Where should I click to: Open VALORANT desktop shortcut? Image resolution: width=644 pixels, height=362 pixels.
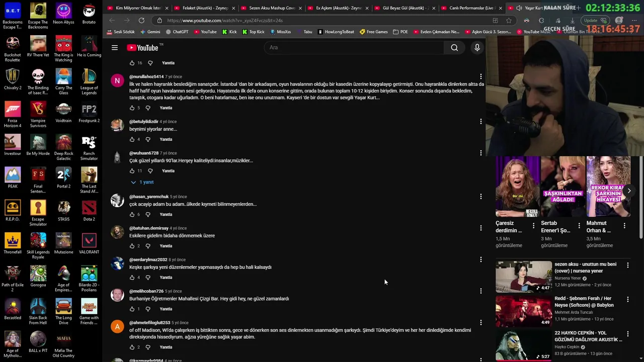point(89,243)
